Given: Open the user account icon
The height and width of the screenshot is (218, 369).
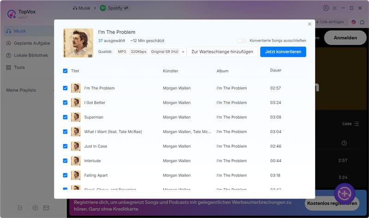Looking at the screenshot, I should [326, 8].
